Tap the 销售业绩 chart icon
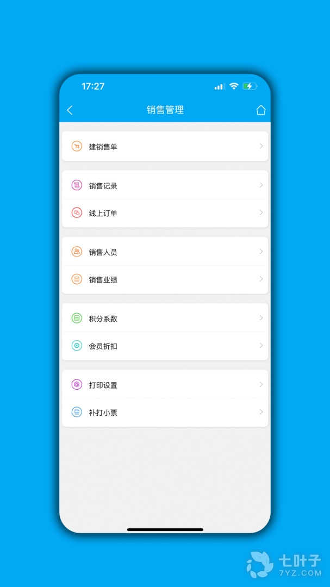Image resolution: width=330 pixels, height=587 pixels. [77, 279]
